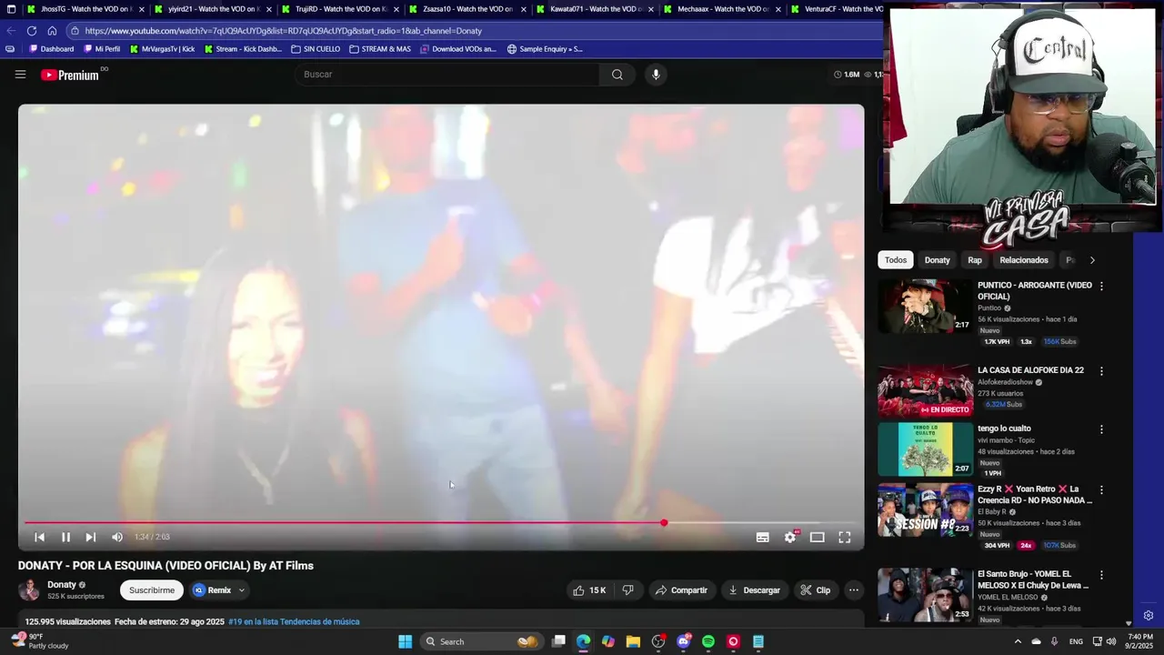
Task: Open SIN CUELLO bookmark folder
Action: pyautogui.click(x=316, y=49)
